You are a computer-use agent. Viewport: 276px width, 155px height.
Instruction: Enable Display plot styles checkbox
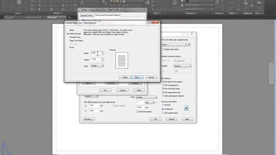pos(163,50)
